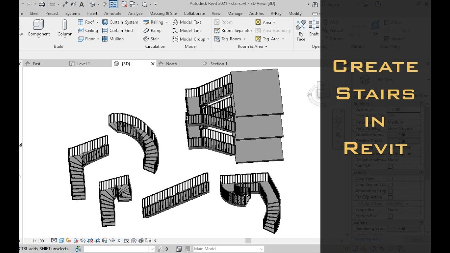This screenshot has width=450, height=253.
Task: Open the Massing & Site ribbon tab
Action: pyautogui.click(x=163, y=13)
